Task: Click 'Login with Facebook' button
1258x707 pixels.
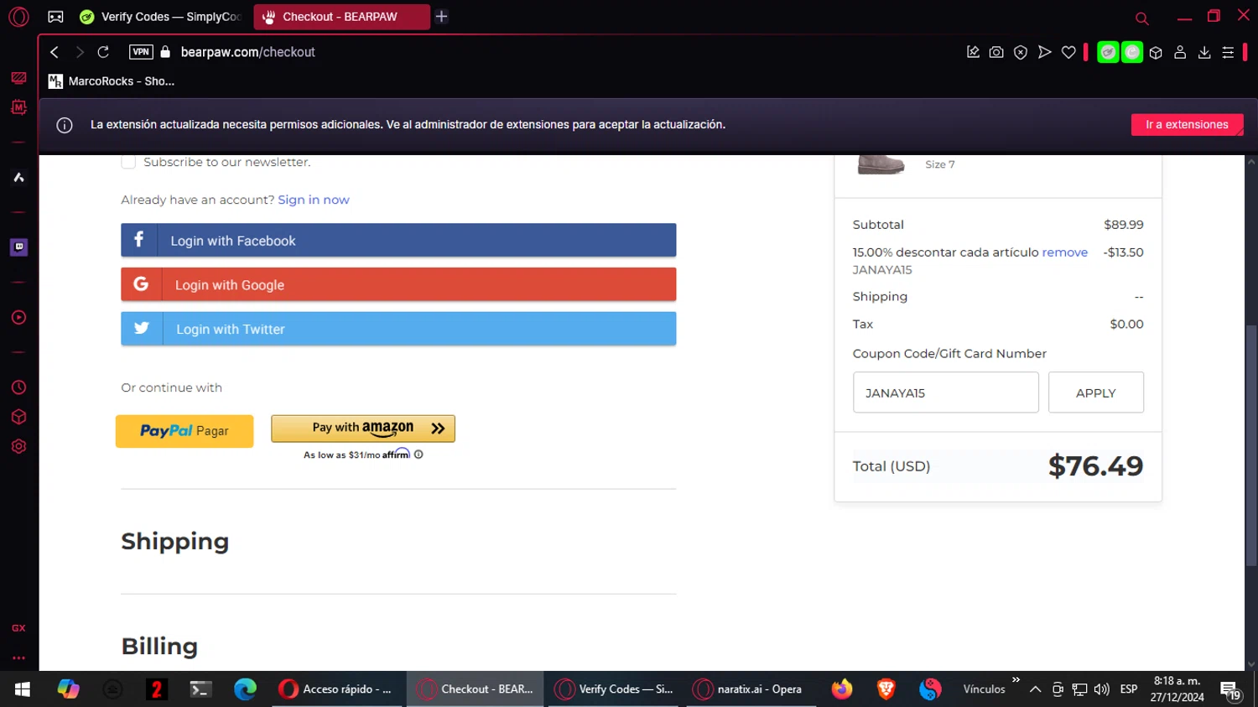Action: (398, 240)
